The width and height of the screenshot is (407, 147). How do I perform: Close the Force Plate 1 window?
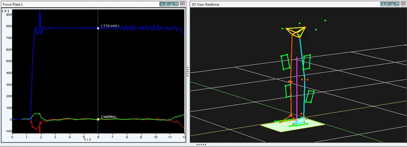click(182, 4)
